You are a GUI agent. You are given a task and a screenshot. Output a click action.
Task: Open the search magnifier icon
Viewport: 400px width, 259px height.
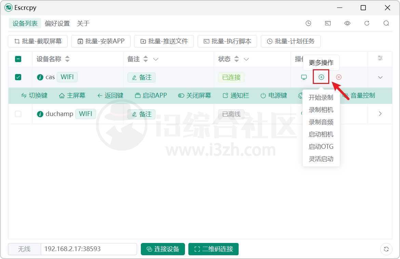tap(386, 23)
